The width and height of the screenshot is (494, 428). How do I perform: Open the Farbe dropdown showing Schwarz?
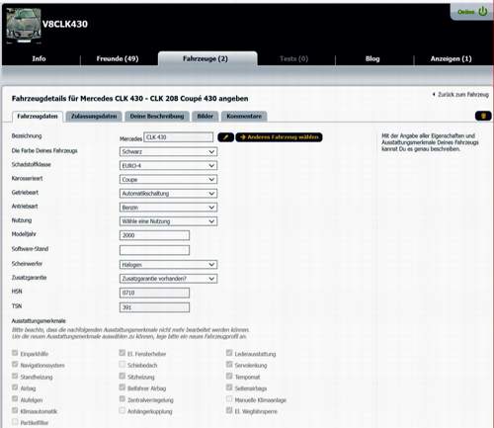pos(168,151)
